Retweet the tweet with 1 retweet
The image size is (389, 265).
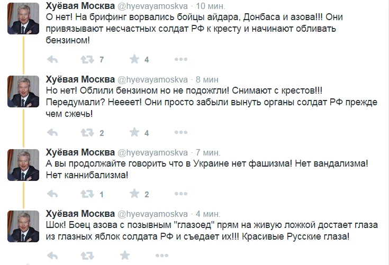pyautogui.click(x=87, y=194)
